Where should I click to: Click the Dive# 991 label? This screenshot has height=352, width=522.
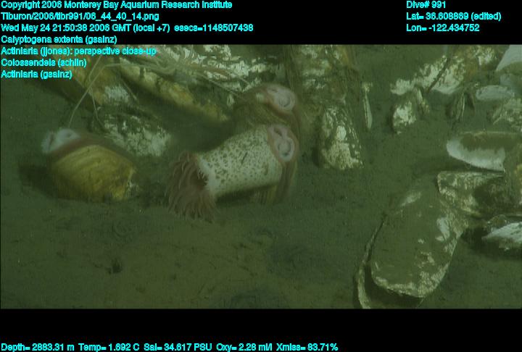click(426, 5)
